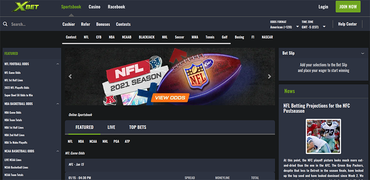Switch to the TOP BETS tab
This screenshot has width=370, height=180.
click(x=138, y=127)
